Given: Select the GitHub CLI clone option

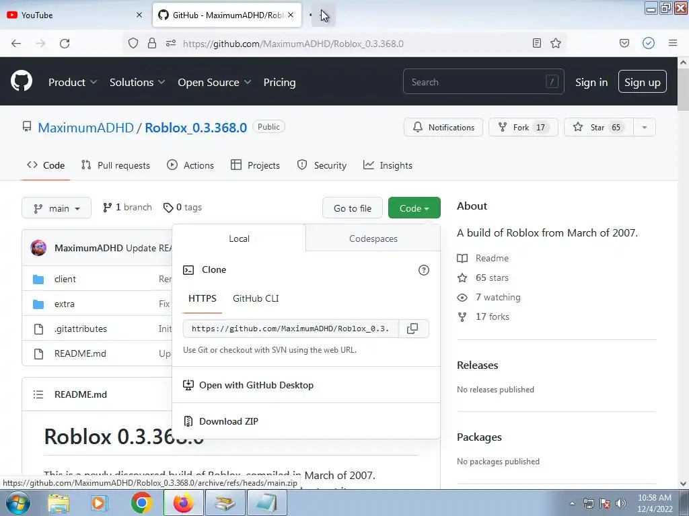Looking at the screenshot, I should 256,299.
